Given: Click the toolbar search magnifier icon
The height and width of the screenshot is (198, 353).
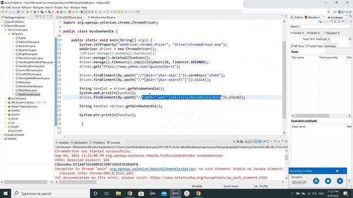Looking at the screenshot, I should pyautogui.click(x=329, y=12).
